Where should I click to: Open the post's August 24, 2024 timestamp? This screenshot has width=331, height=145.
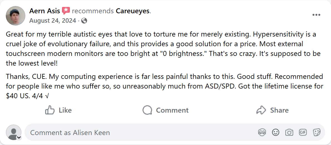point(53,20)
